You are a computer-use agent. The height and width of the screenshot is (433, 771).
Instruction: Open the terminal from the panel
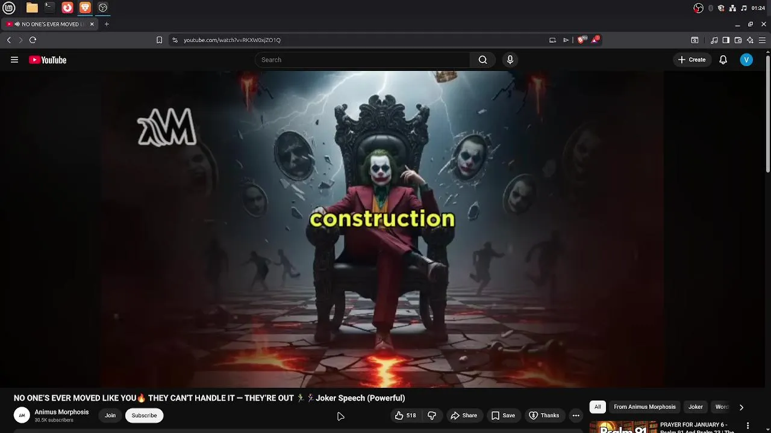tap(49, 8)
